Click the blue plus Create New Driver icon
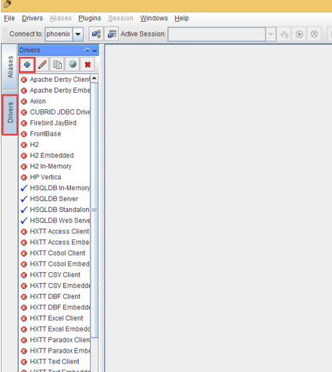This screenshot has height=372, width=332. [x=27, y=65]
